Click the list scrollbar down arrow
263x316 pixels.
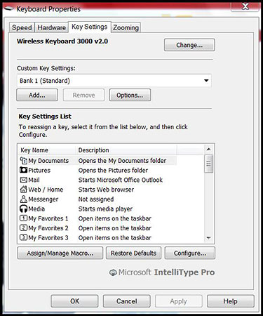(x=208, y=238)
